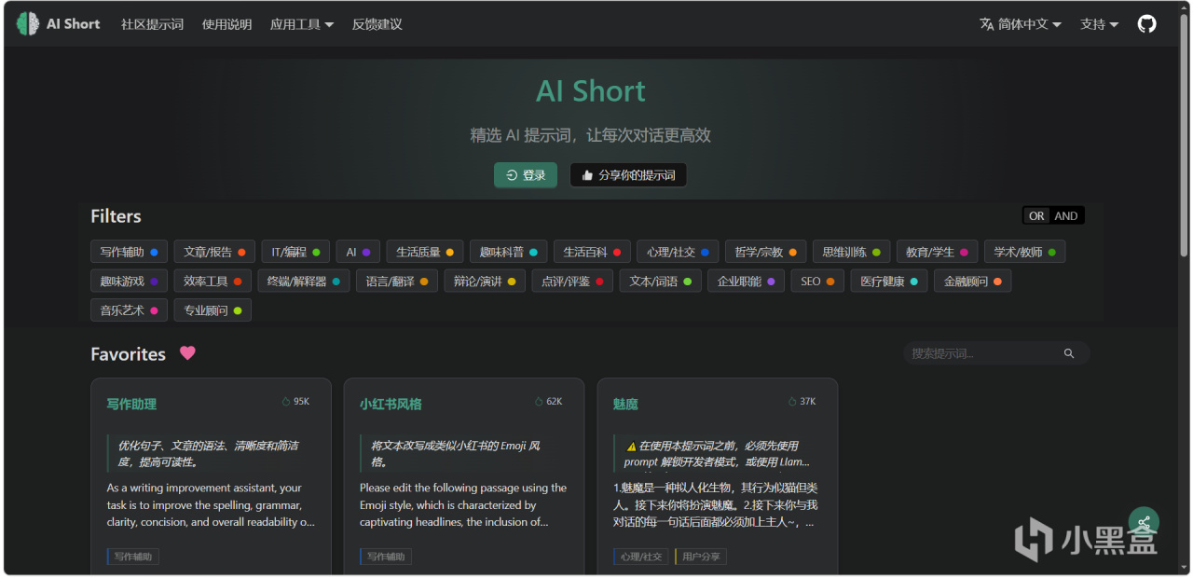Click the AI Short brain logo
The height and width of the screenshot is (578, 1193).
click(x=28, y=24)
